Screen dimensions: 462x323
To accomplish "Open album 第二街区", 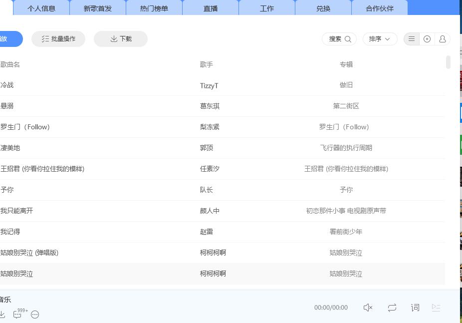I will tap(346, 106).
